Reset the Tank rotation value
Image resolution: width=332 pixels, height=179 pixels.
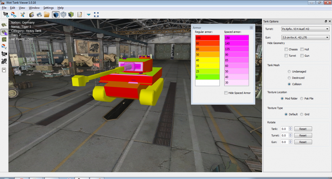tap(303, 129)
